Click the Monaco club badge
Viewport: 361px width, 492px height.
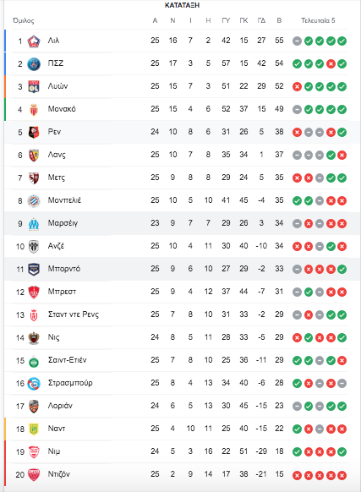click(x=34, y=110)
